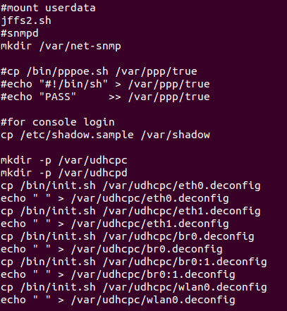Click the echo line for br0.deconfig
Screen dimensions: 287x311
(111, 249)
